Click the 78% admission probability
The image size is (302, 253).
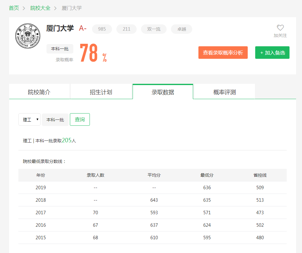click(x=93, y=53)
